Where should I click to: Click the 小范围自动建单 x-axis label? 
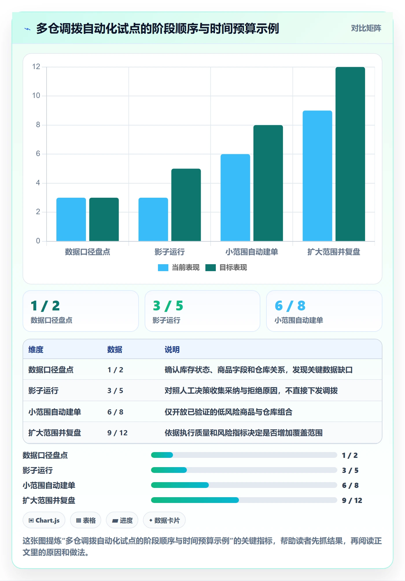tap(252, 252)
